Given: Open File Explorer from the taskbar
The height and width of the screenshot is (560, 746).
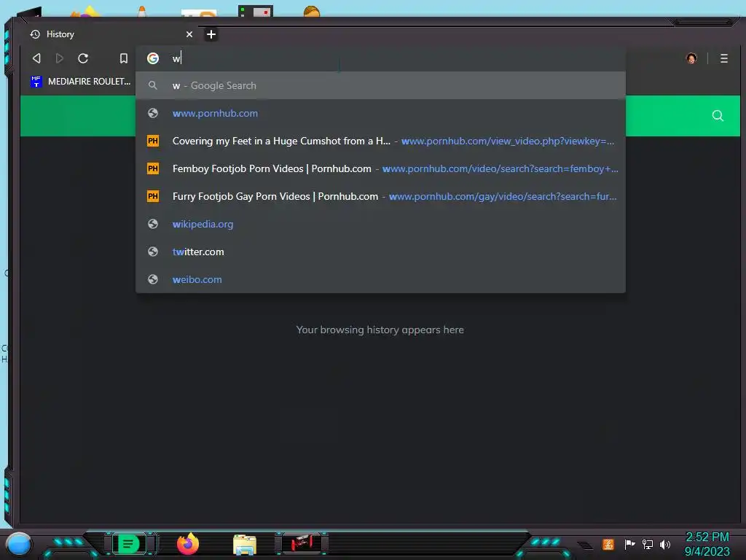Looking at the screenshot, I should tap(245, 545).
